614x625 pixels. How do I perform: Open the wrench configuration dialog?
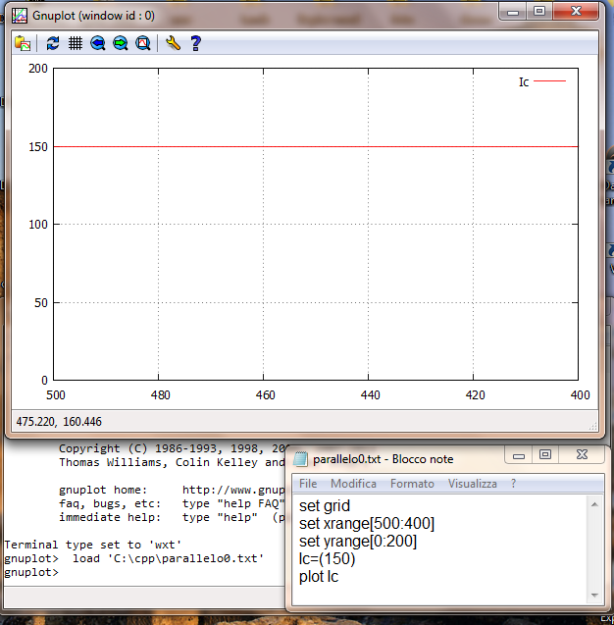[x=173, y=43]
